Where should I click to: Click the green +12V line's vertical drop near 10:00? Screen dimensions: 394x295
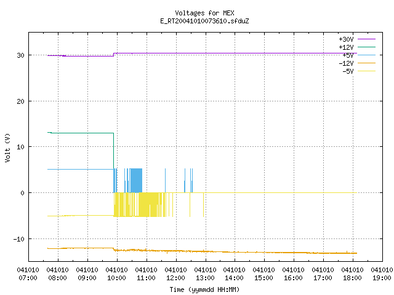tap(113, 151)
